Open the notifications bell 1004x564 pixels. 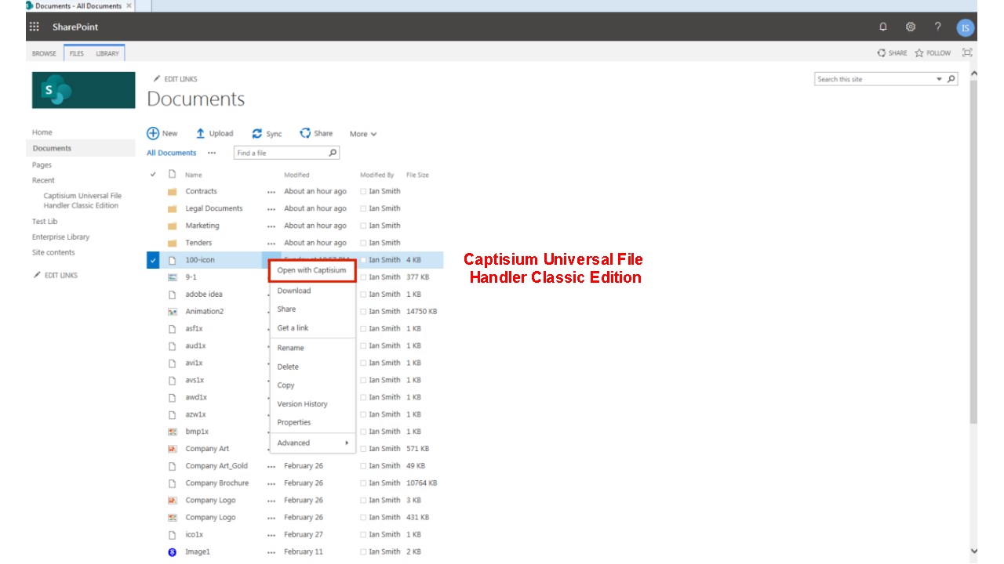point(883,27)
